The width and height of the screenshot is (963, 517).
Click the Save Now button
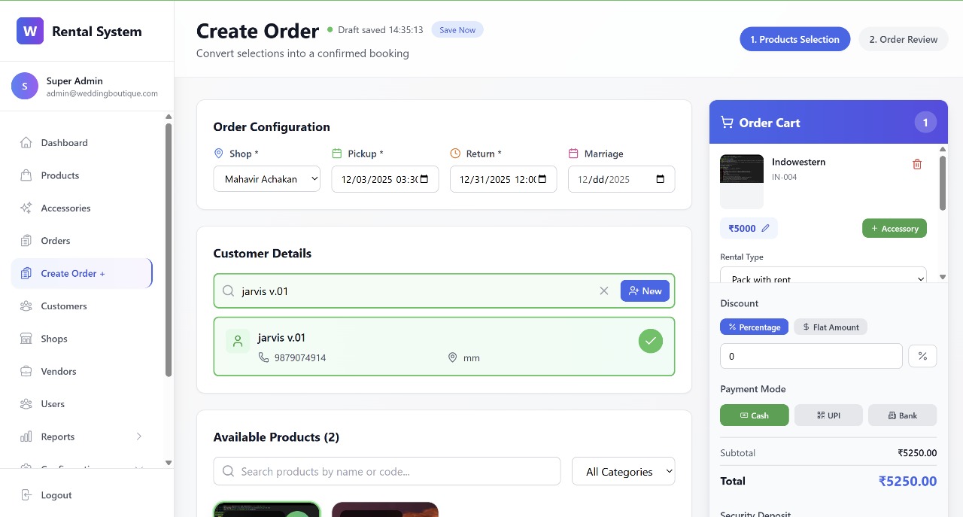[457, 29]
